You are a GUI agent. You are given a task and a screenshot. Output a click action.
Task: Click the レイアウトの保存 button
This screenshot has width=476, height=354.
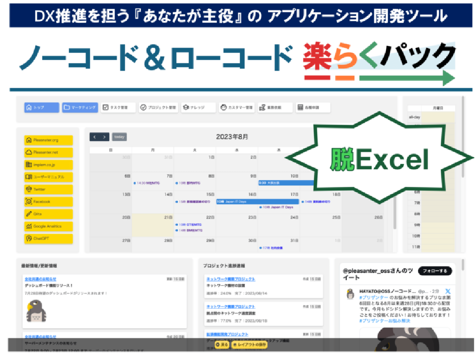coord(249,345)
